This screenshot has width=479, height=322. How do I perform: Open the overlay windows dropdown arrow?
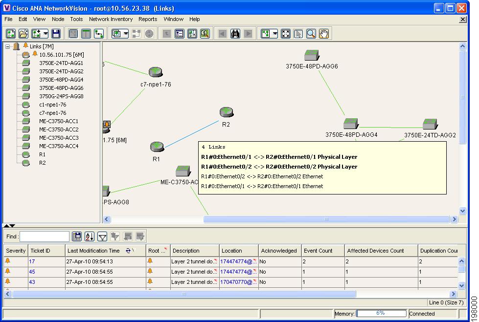pyautogui.click(x=126, y=34)
